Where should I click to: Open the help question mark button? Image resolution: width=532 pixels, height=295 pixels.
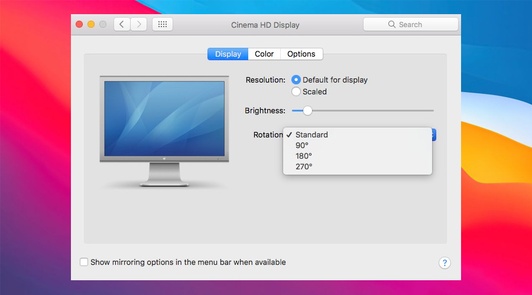[x=445, y=263]
